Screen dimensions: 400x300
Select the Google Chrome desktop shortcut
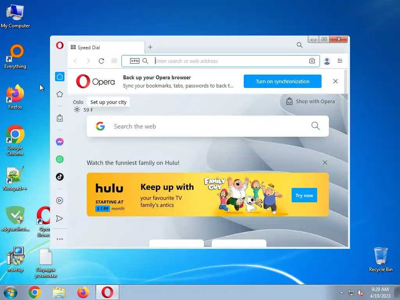coord(15,140)
